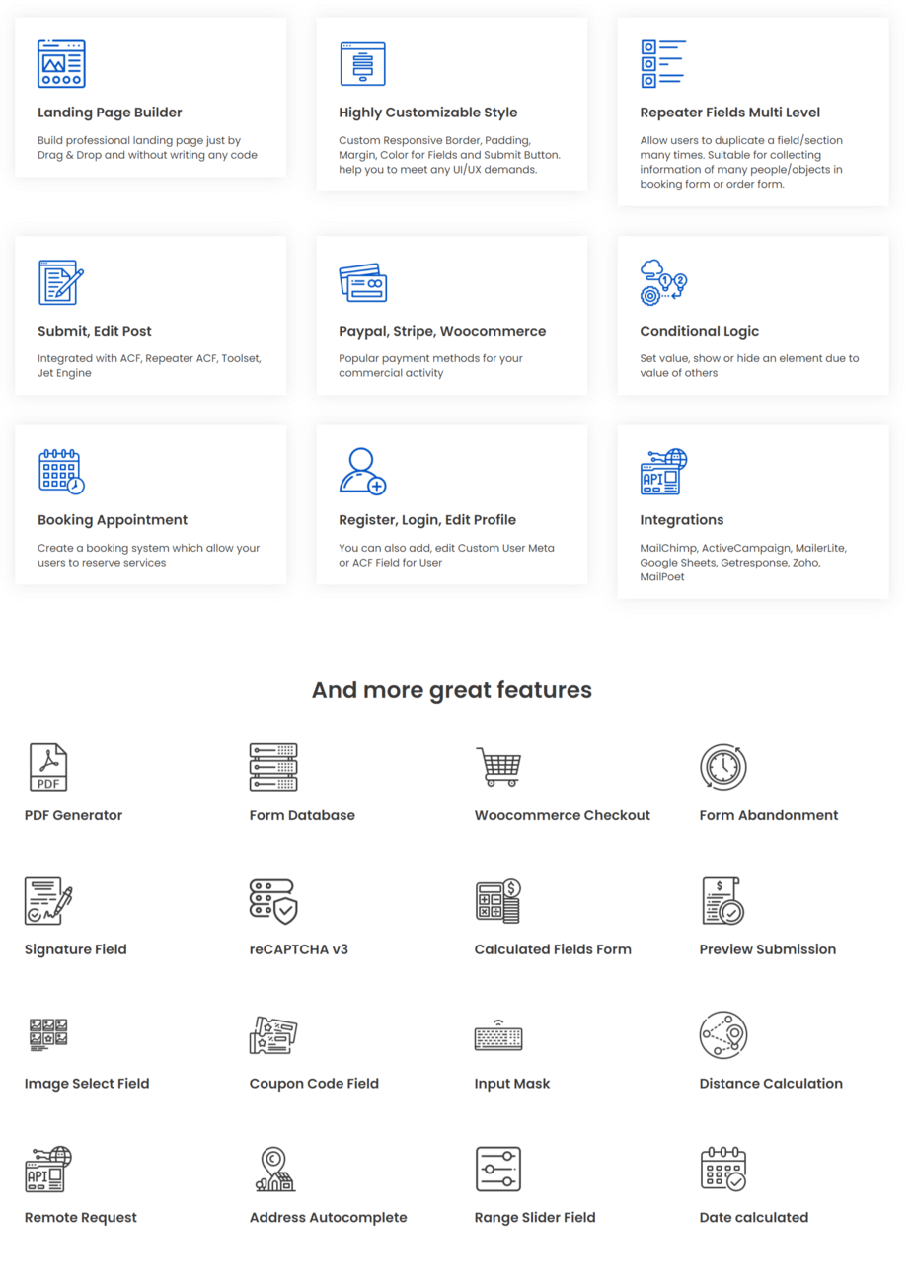Image resolution: width=912 pixels, height=1286 pixels.
Task: Click the Distance Calculation label
Action: coord(770,1084)
